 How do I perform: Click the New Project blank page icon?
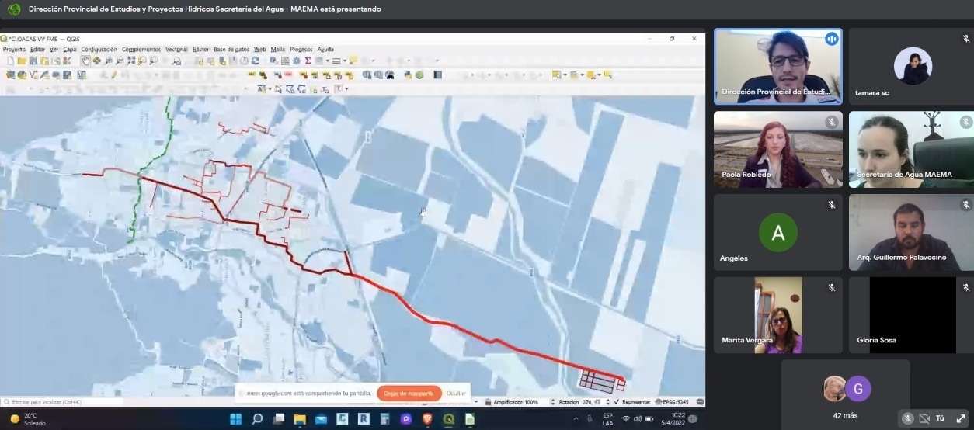tap(10, 61)
